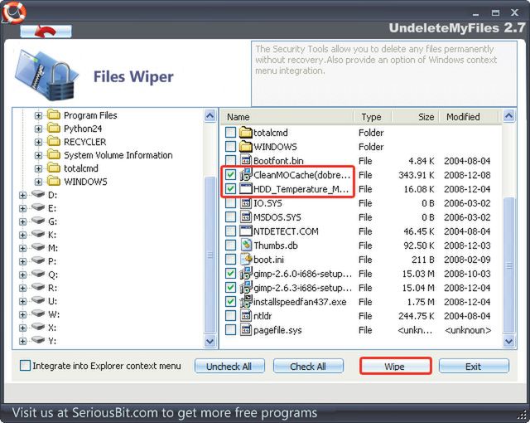
Task: Click the totalcmd tree folder icon
Action: [x=53, y=168]
